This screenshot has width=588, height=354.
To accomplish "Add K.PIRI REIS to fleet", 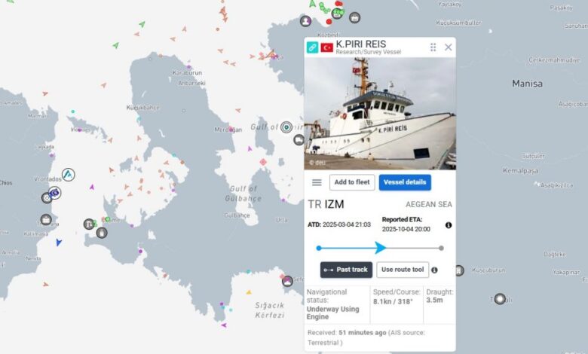I will click(x=352, y=182).
